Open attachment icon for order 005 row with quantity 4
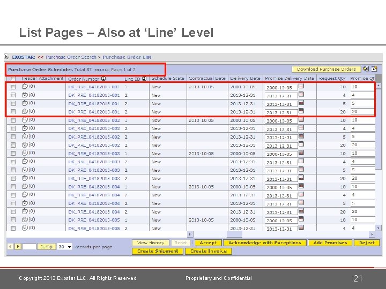Viewport: 386px width, 289px height. coord(25,228)
